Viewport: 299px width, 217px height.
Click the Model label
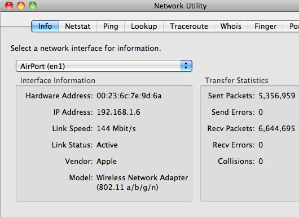click(x=81, y=178)
